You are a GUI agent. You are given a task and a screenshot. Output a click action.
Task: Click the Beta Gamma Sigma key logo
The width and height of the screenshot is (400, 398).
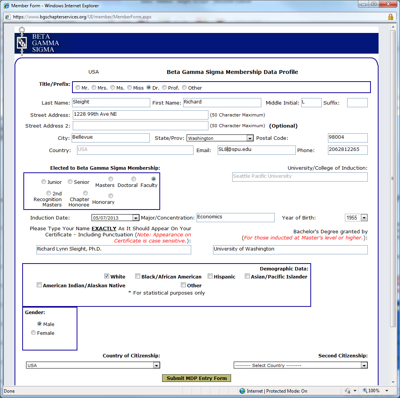click(22, 41)
